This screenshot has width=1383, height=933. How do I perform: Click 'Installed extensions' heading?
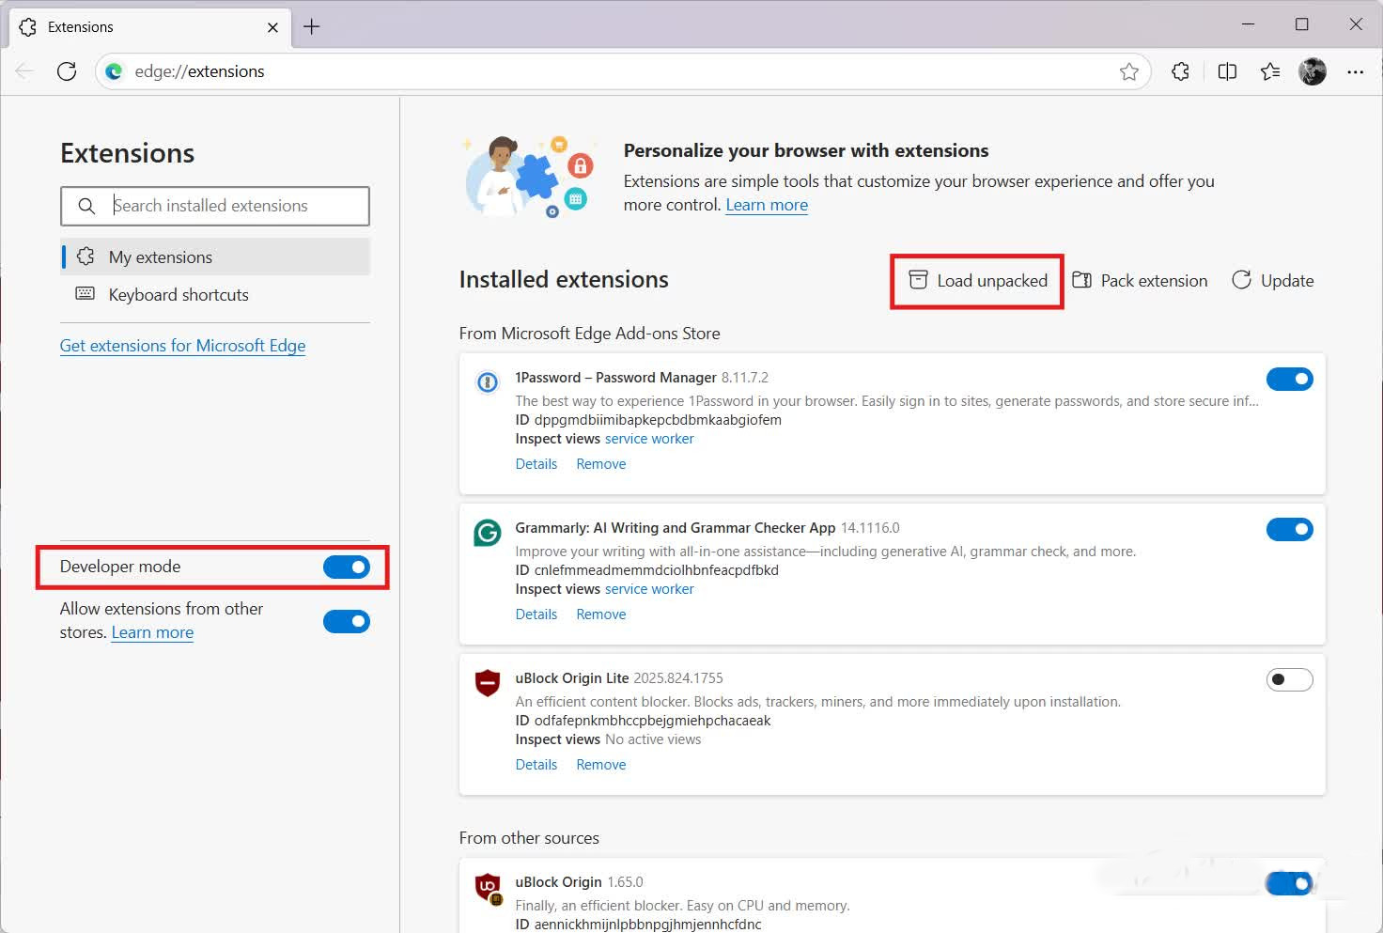(x=564, y=280)
